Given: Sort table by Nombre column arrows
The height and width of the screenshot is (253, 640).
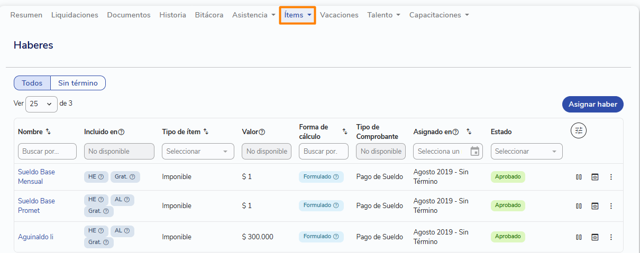Looking at the screenshot, I should pos(48,132).
